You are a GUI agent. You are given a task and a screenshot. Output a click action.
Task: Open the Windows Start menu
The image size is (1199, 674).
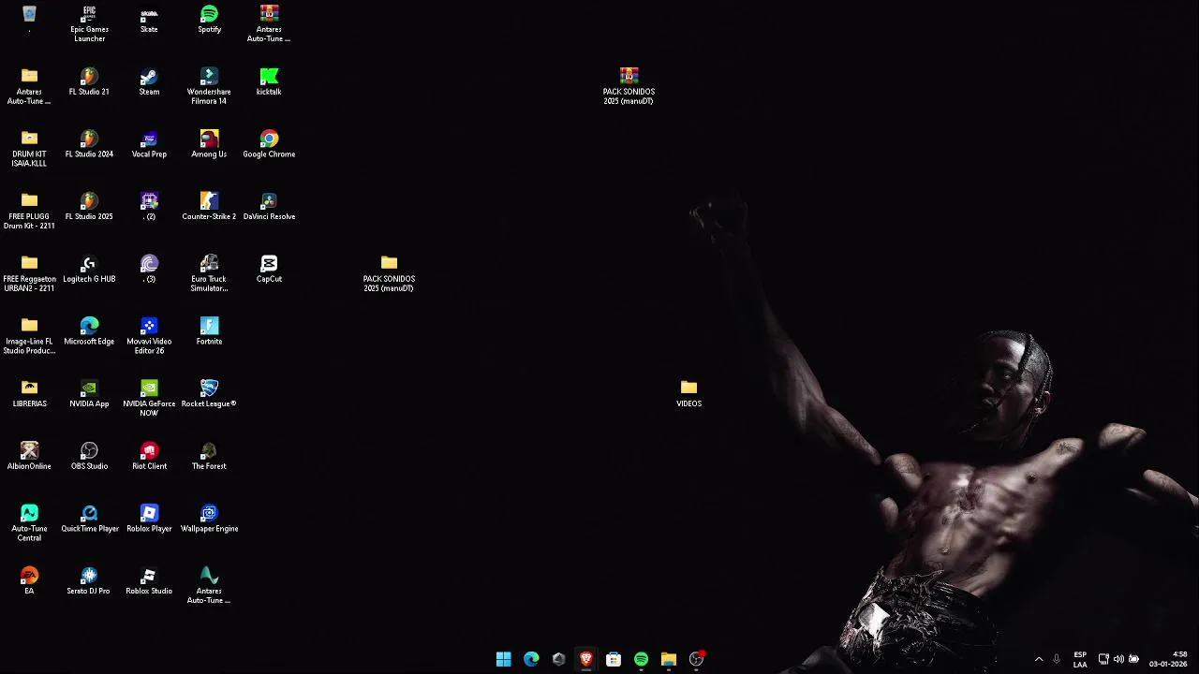click(x=504, y=659)
